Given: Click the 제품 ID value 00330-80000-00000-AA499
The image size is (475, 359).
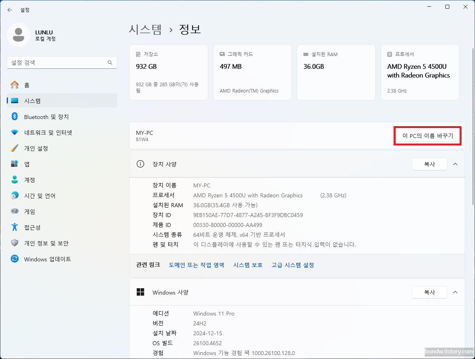Looking at the screenshot, I should point(228,225).
